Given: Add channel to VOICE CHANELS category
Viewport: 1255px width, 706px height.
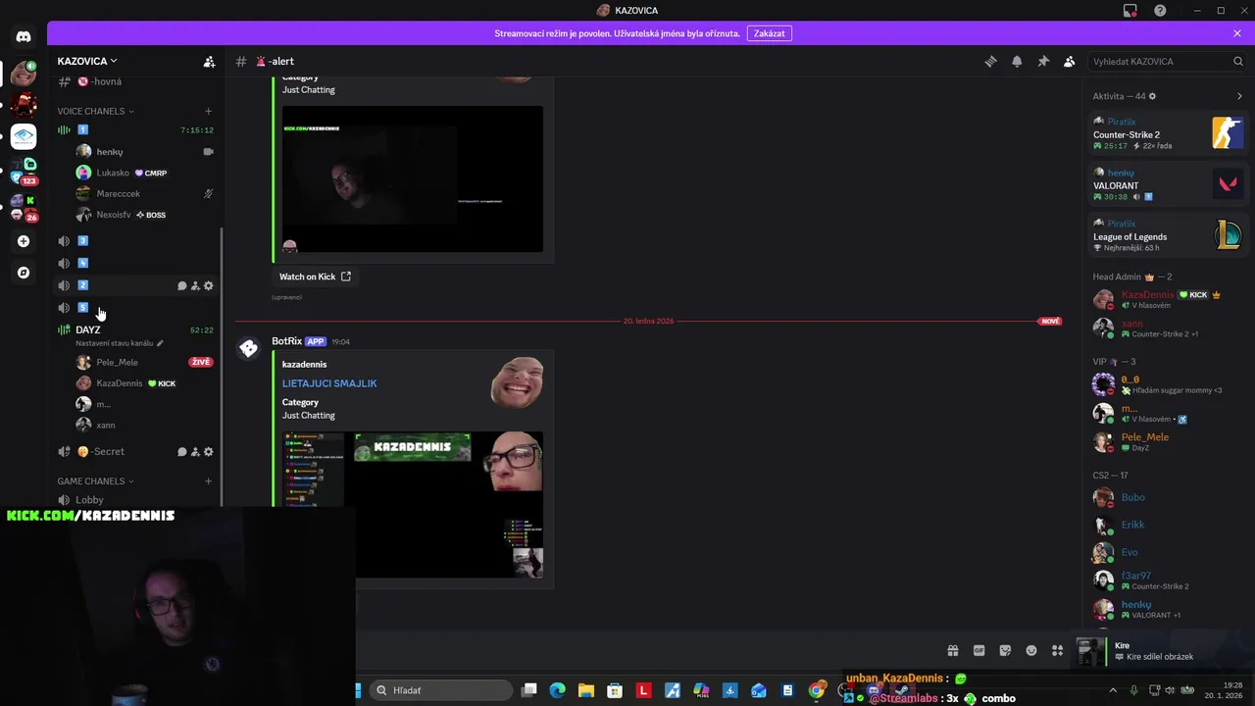Looking at the screenshot, I should coord(208,111).
